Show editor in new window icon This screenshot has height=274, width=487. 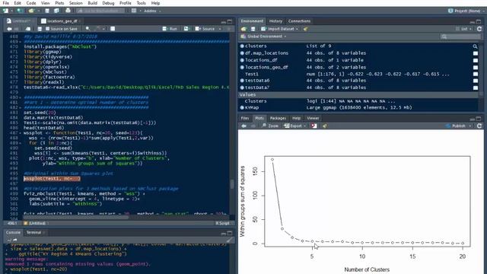point(28,29)
